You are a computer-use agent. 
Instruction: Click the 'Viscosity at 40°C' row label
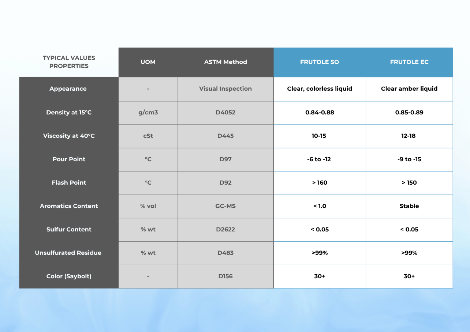[69, 136]
